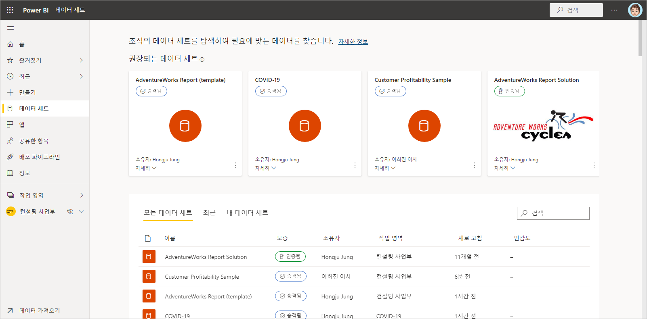
Task: Click dataset icon of AdventureWorks Report Solution row
Action: 149,256
